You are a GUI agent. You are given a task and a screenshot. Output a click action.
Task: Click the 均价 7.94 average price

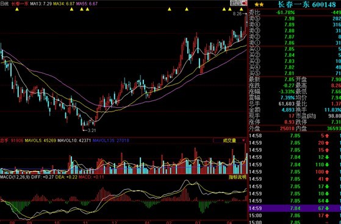[x=336, y=97]
